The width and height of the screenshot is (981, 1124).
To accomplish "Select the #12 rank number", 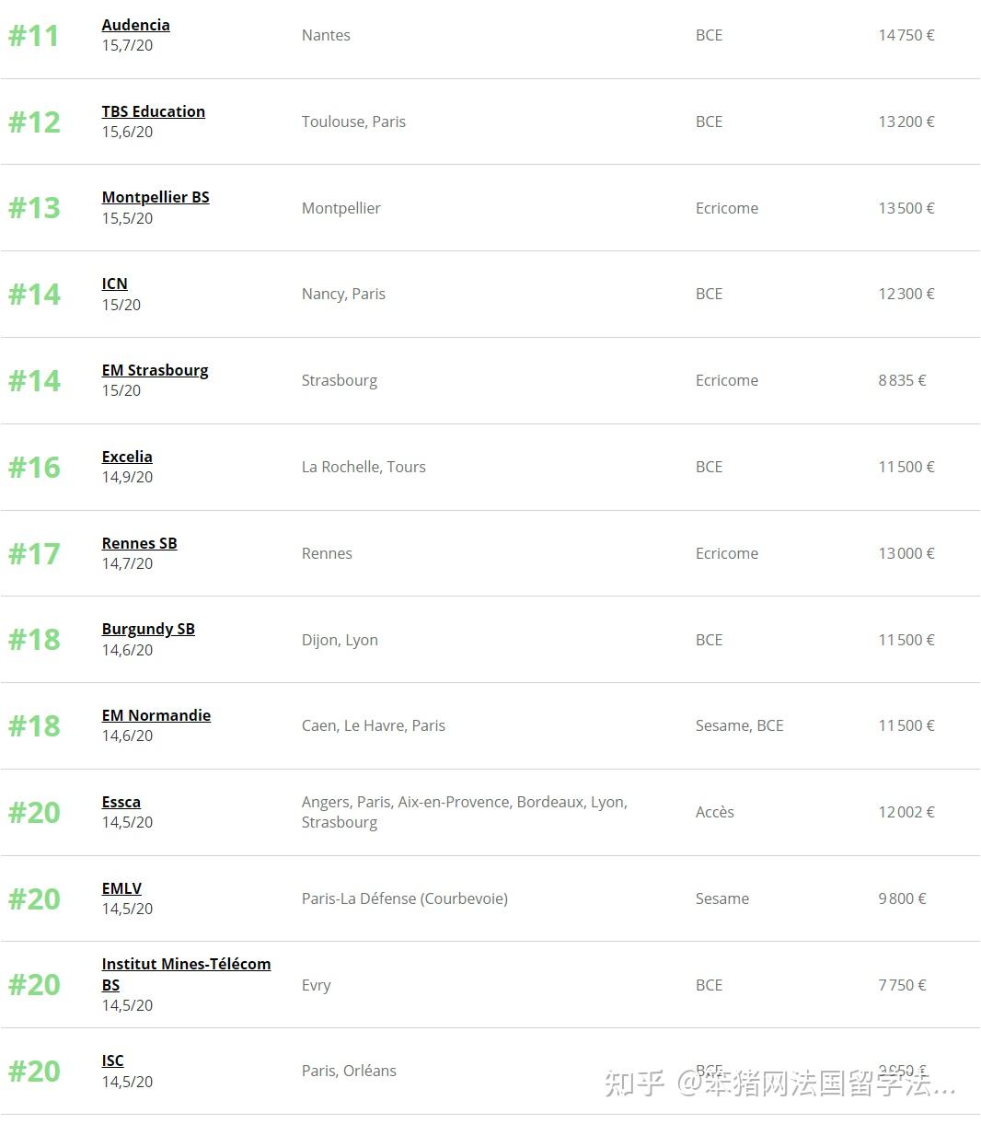I will coord(34,122).
